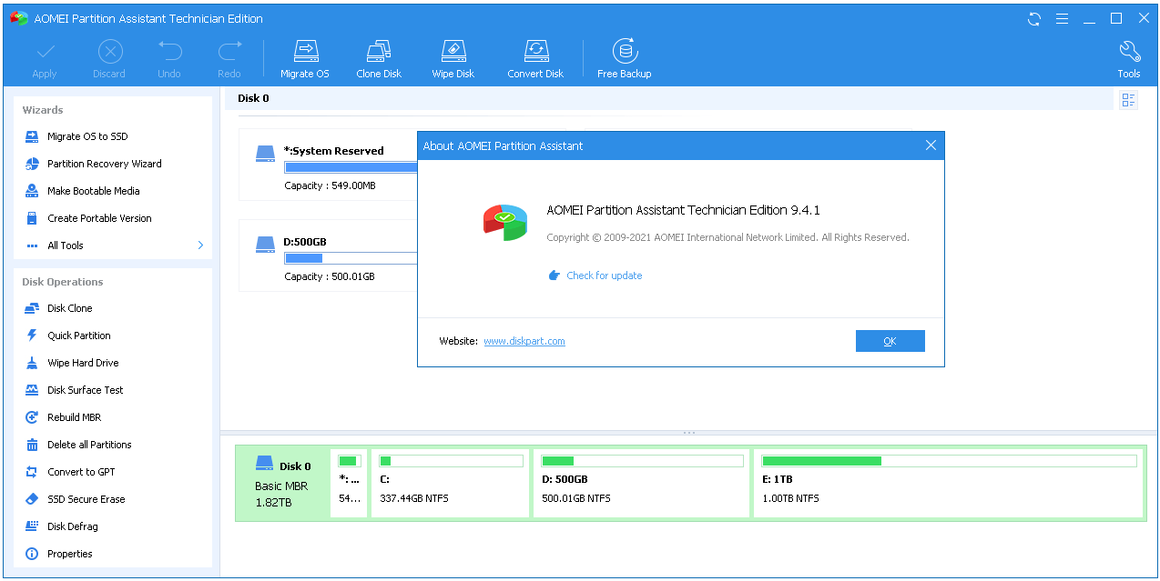Open the www.diskpart.com website link
Image resolution: width=1160 pixels, height=581 pixels.
click(524, 341)
